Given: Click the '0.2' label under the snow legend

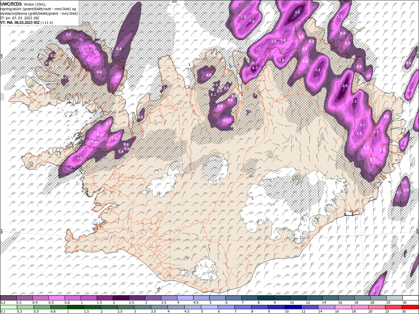Looking at the screenshot, I should click(3, 303).
